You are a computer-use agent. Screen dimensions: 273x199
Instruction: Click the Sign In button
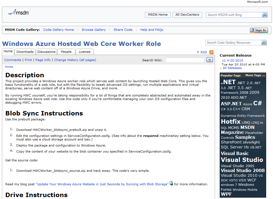pos(259,30)
